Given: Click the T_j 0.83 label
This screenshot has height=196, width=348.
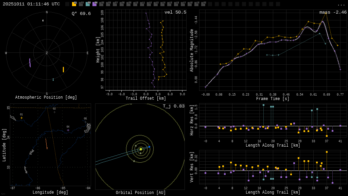Looking at the screenshot, I should coord(173,106).
